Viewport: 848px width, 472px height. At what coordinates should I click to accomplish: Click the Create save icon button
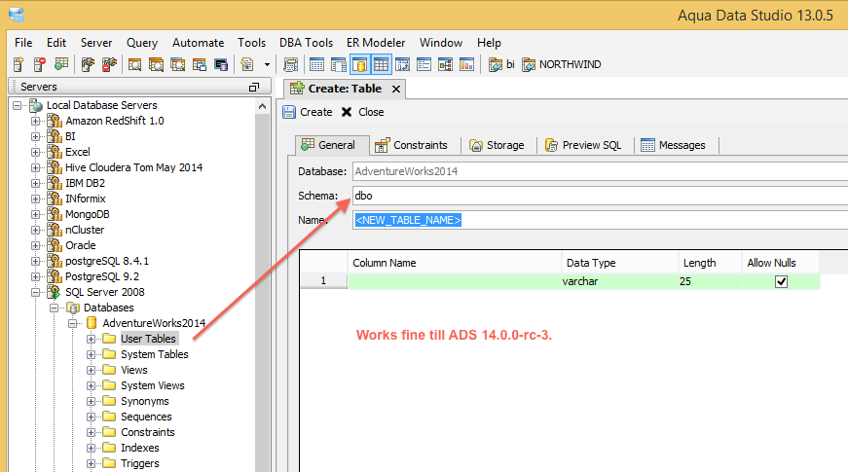coord(308,112)
